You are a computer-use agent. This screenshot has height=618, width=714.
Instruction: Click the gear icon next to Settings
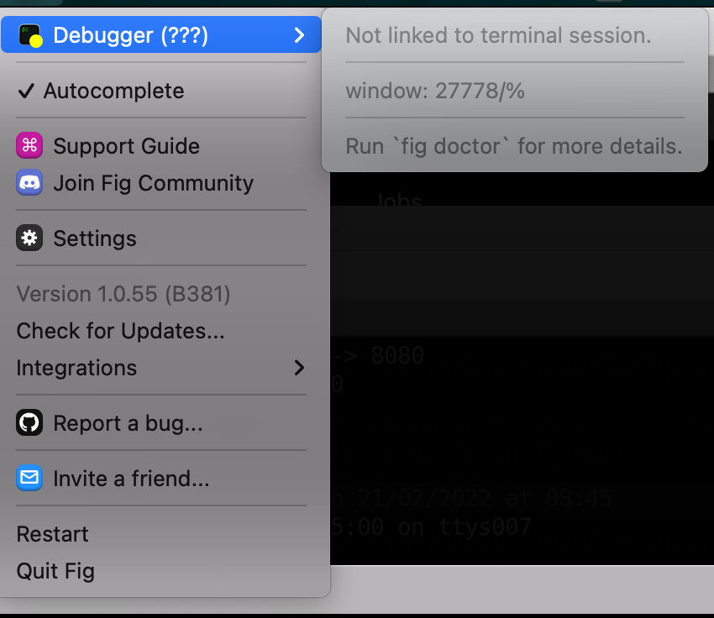tap(29, 238)
